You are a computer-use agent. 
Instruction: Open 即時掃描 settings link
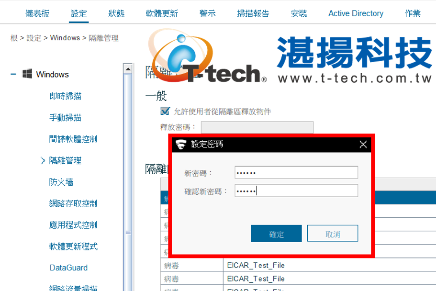pos(66,96)
